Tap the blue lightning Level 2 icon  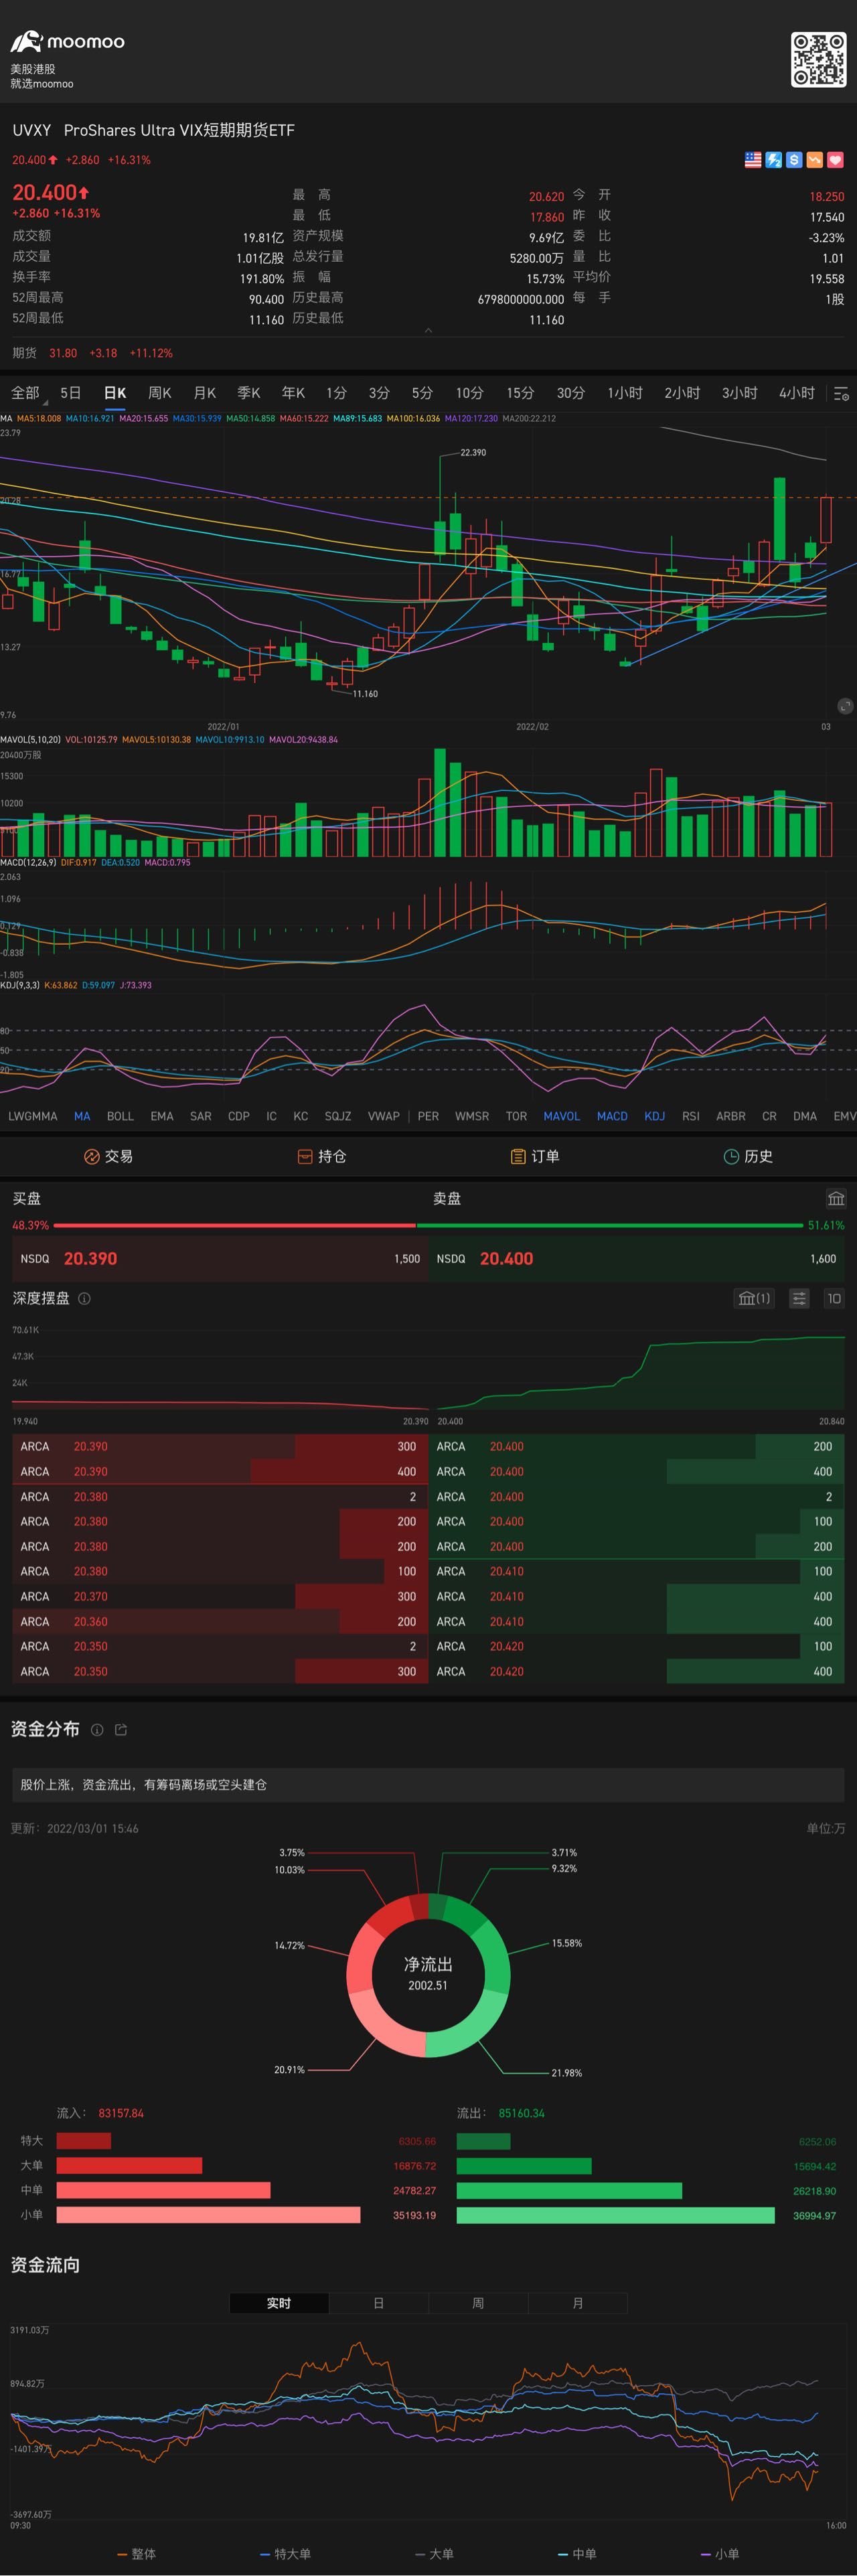click(774, 160)
